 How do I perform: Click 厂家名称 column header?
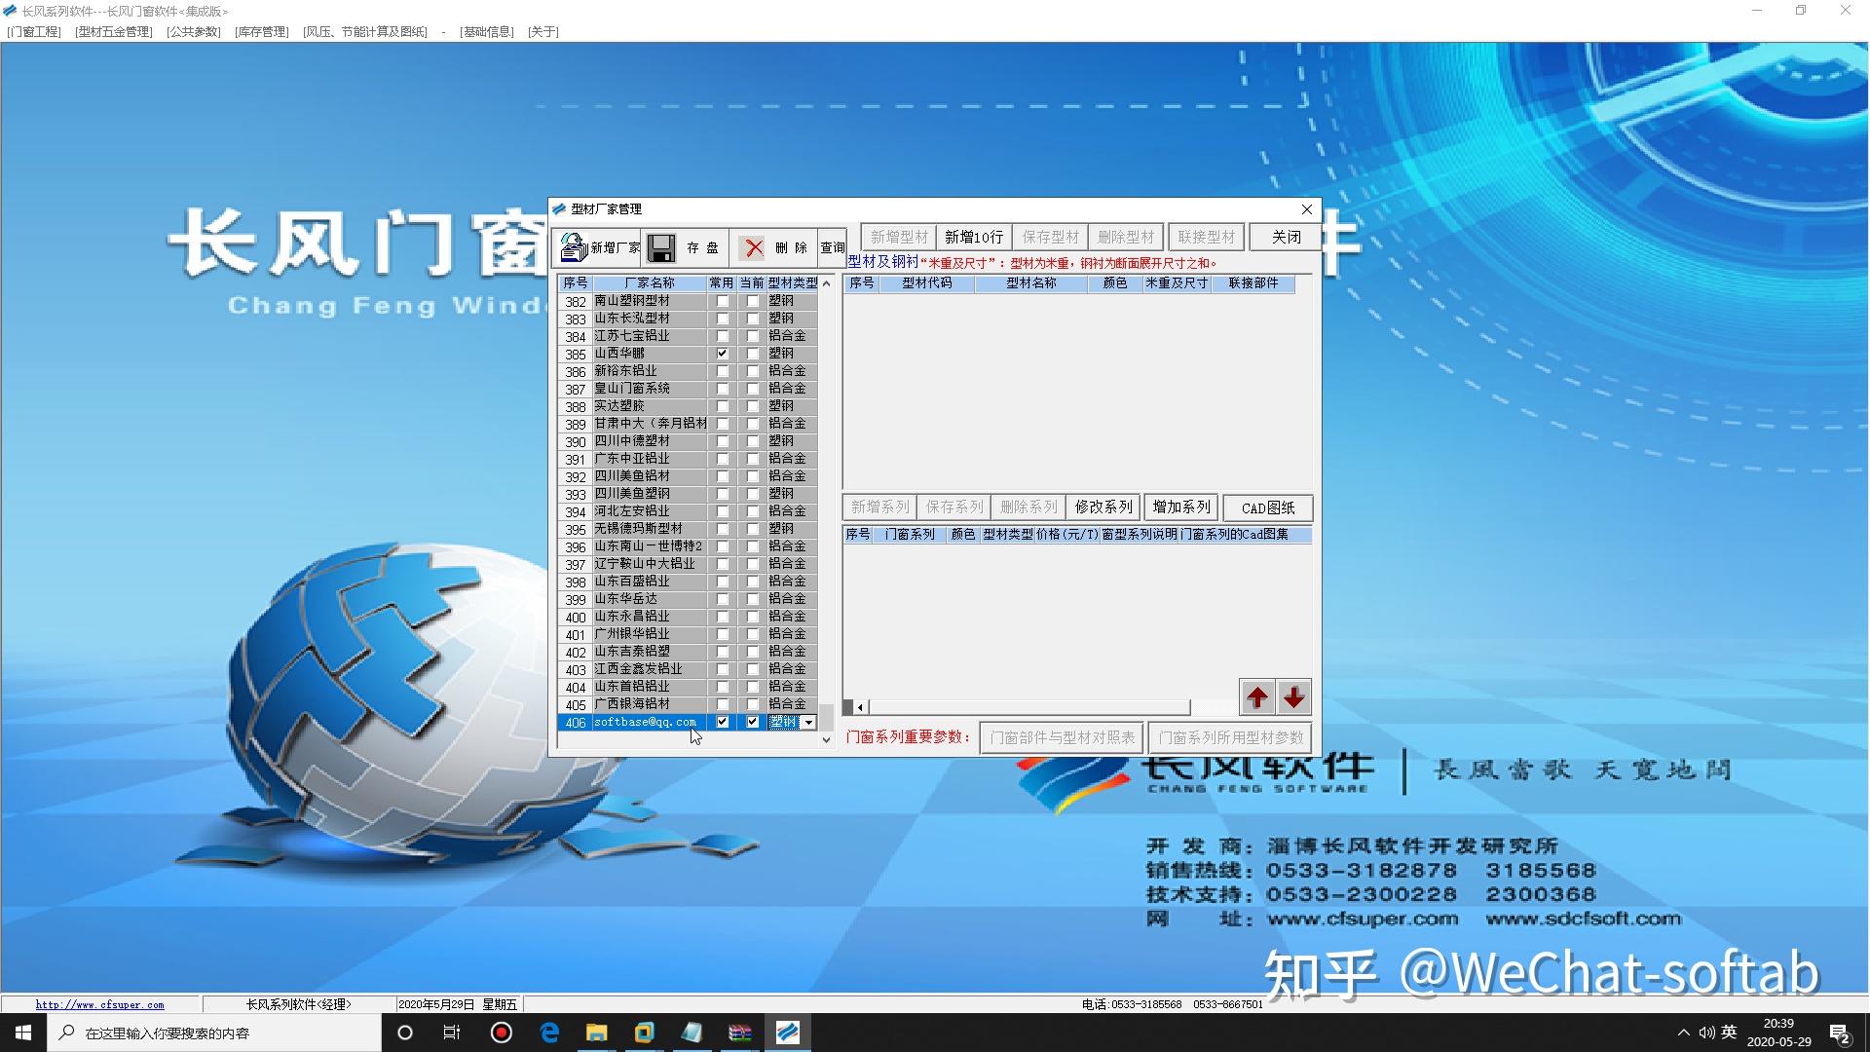pyautogui.click(x=650, y=283)
